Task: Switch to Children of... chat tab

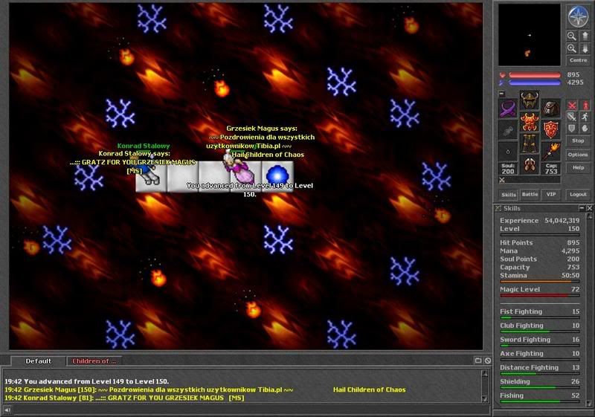Action: pos(94,361)
